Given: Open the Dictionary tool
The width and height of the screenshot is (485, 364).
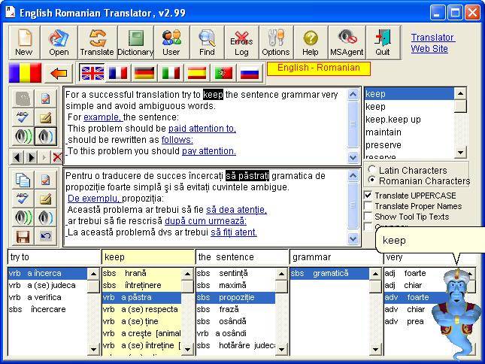Looking at the screenshot, I should tap(135, 43).
